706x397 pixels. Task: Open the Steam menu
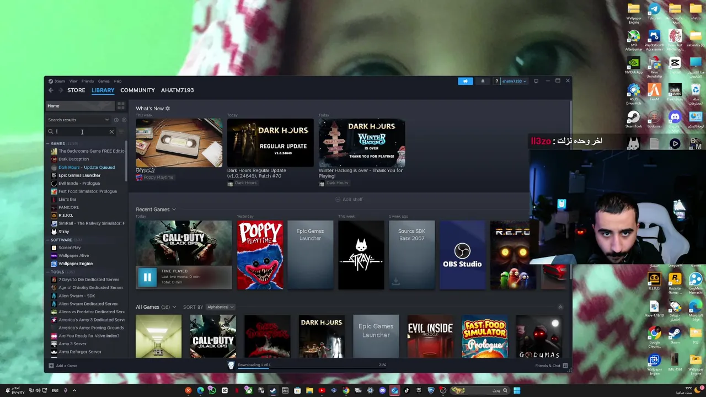(59, 81)
